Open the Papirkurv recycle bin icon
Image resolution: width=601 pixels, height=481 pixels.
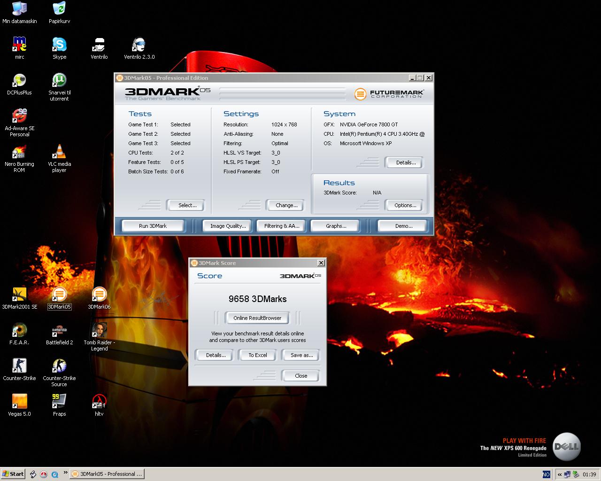pyautogui.click(x=59, y=13)
